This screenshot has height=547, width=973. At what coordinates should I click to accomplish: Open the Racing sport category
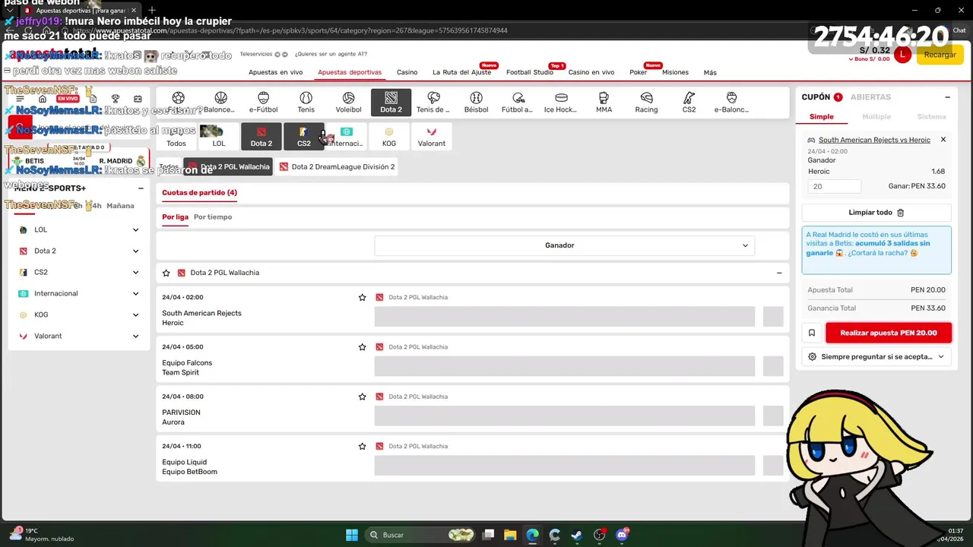(x=646, y=103)
